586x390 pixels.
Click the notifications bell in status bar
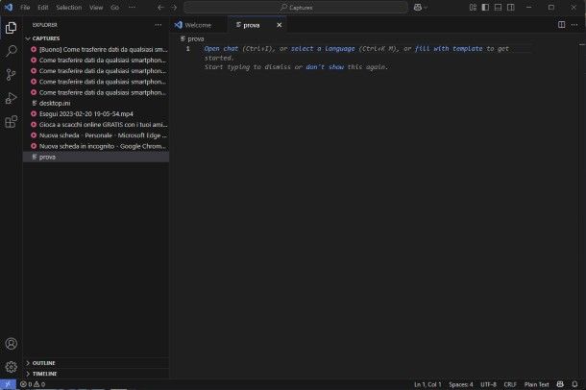coord(574,384)
